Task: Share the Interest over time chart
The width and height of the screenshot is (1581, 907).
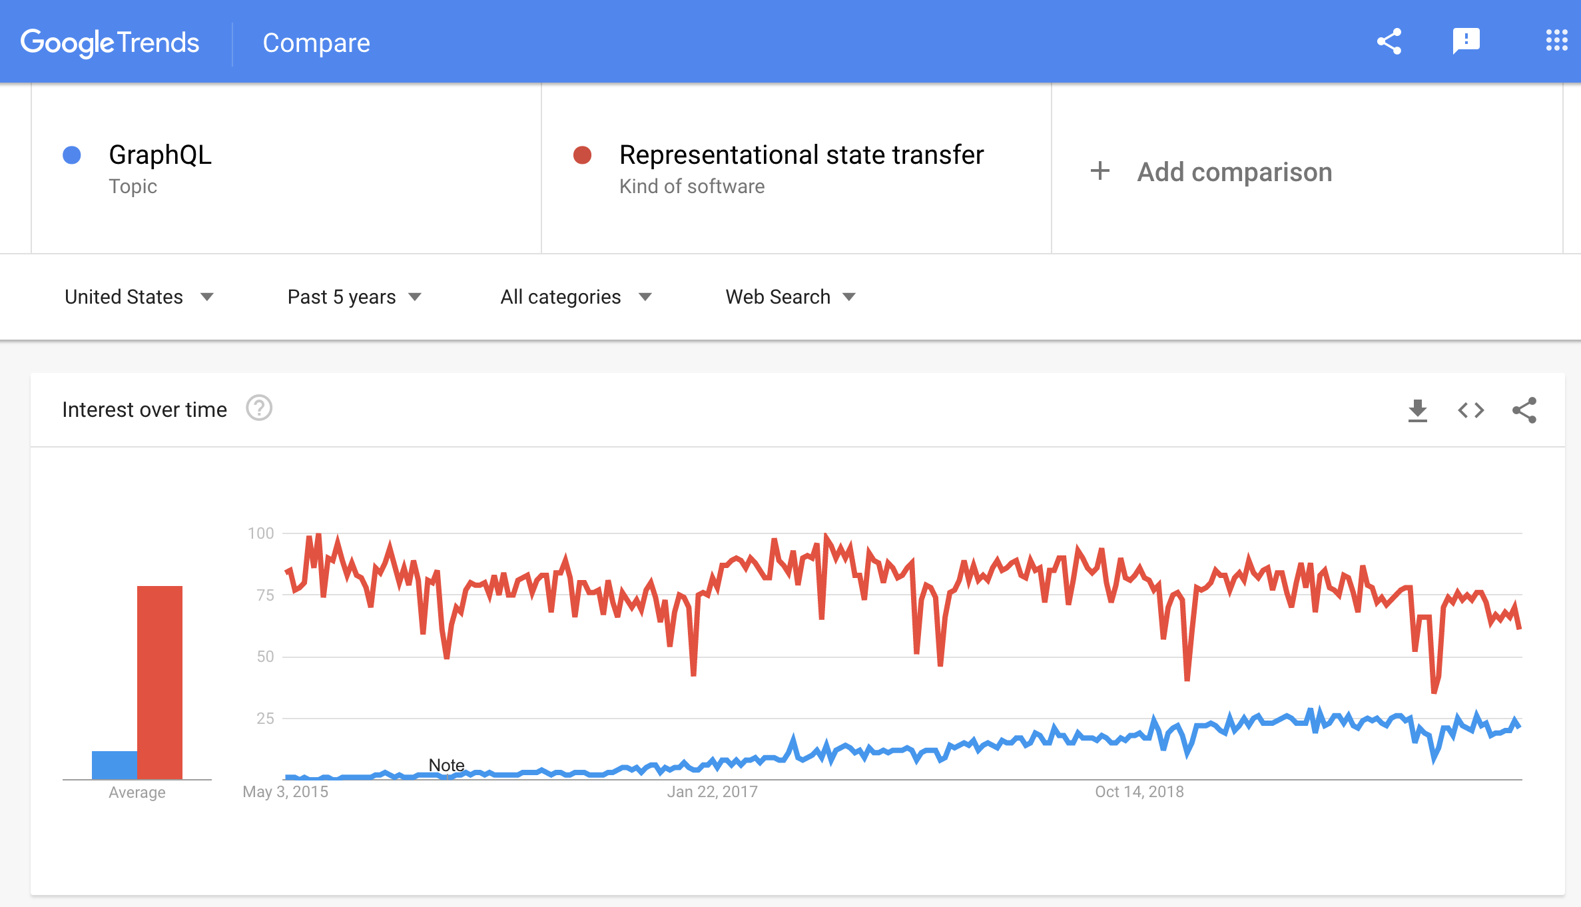Action: point(1524,410)
